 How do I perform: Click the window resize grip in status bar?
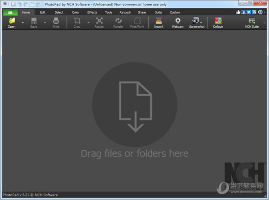(265, 196)
